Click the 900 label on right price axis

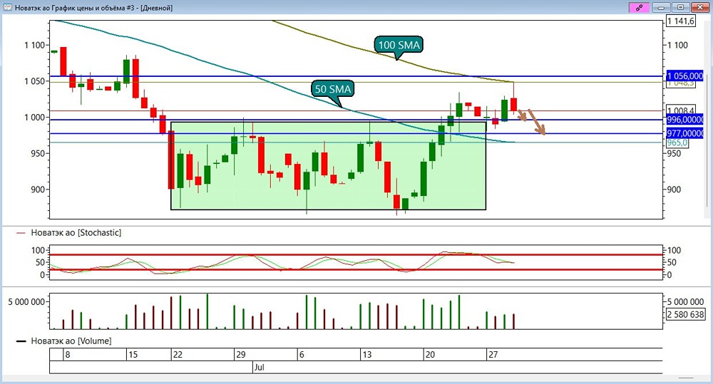[674, 190]
